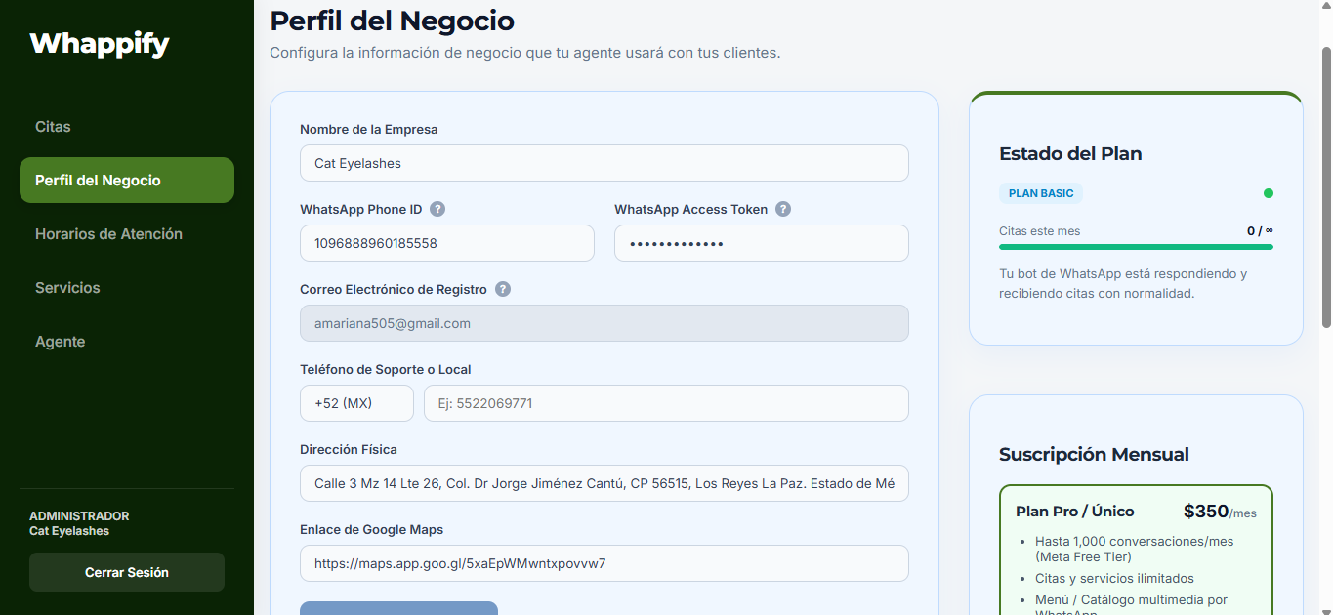The height and width of the screenshot is (615, 1333).
Task: Open the +52 (MX) country code dropdown
Action: 356,403
